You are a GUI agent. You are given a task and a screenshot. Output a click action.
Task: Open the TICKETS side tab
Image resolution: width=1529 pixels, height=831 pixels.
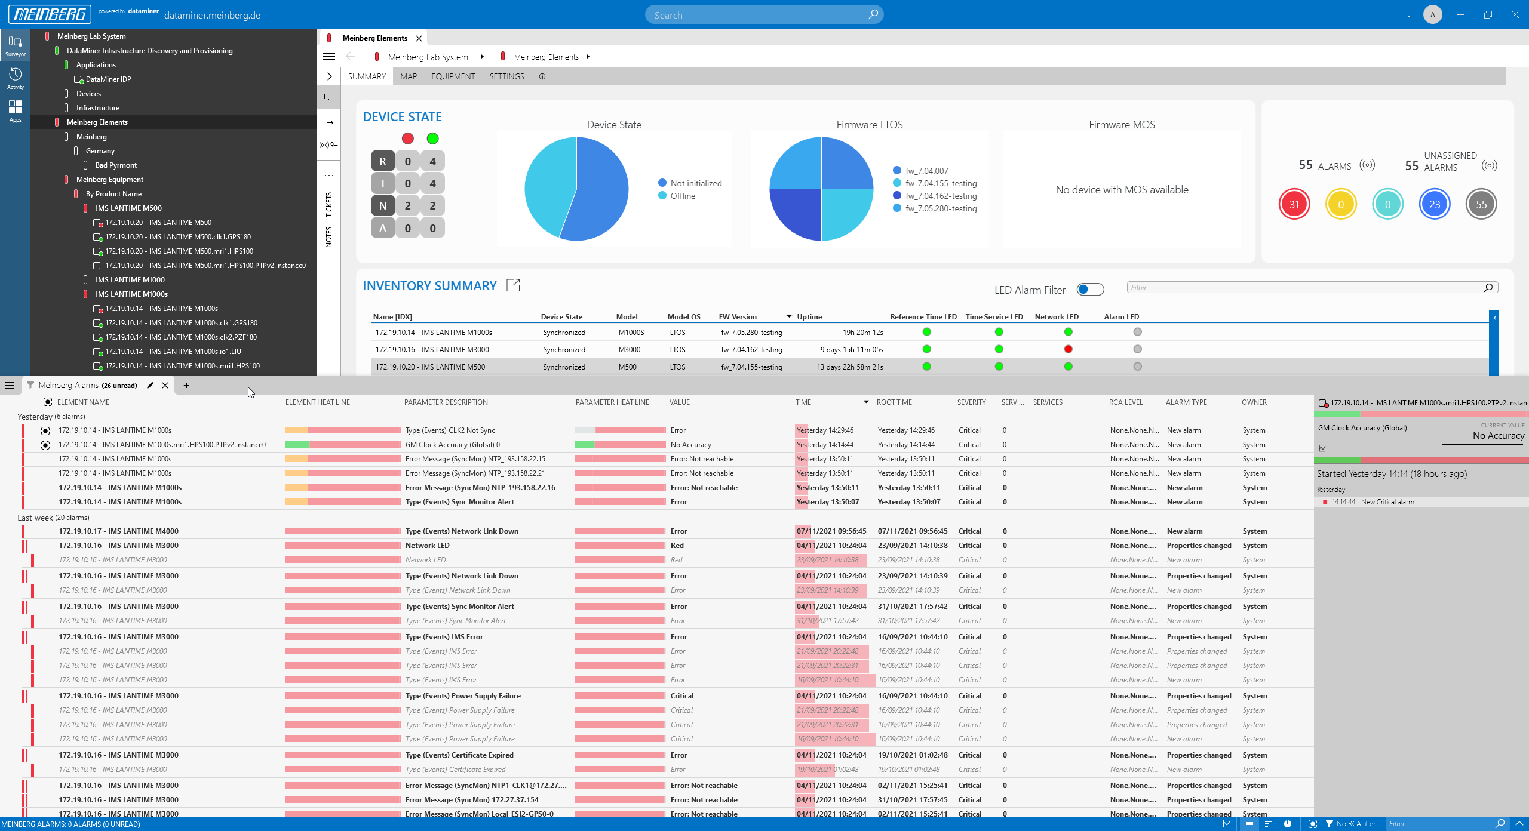329,205
